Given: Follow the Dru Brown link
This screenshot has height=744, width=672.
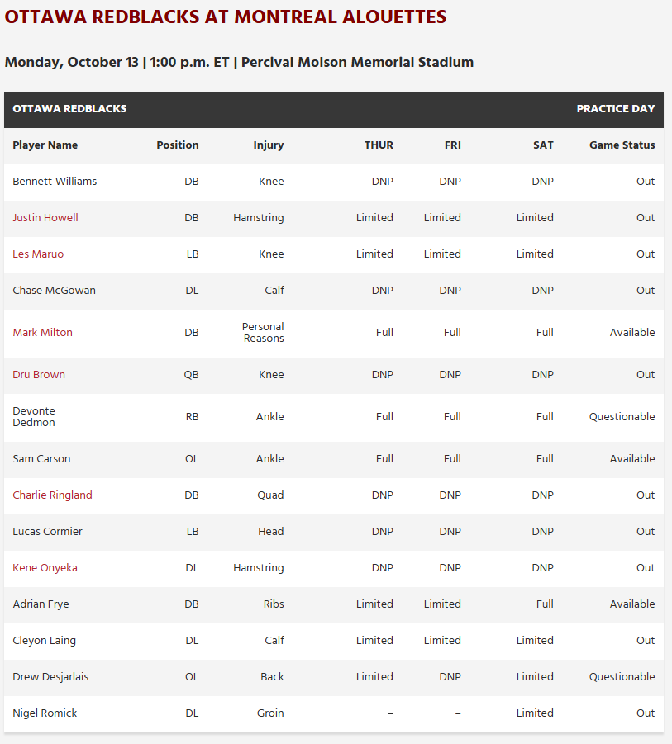Looking at the screenshot, I should (39, 375).
